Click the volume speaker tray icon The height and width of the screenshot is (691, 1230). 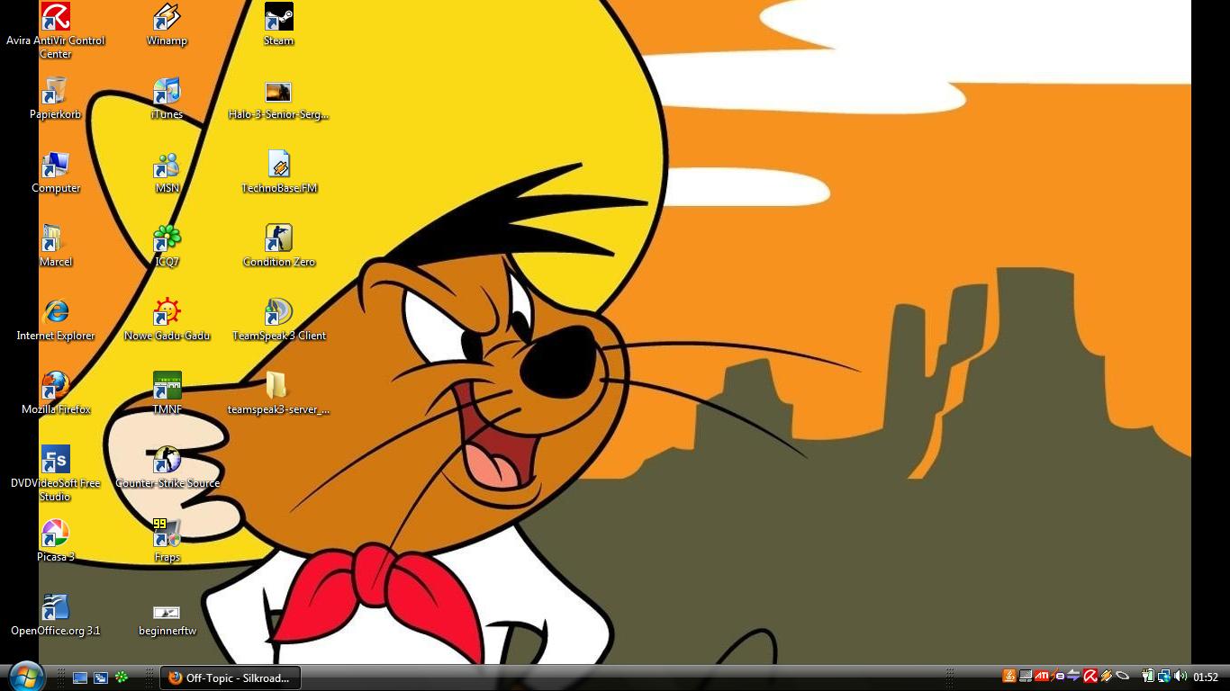[x=1180, y=677]
